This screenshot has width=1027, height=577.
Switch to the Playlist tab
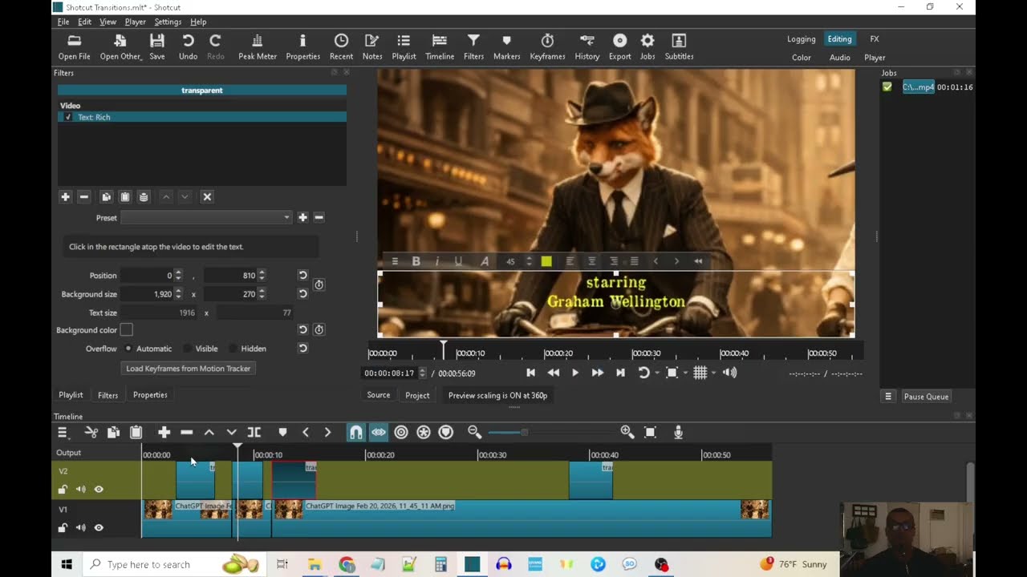coord(71,395)
